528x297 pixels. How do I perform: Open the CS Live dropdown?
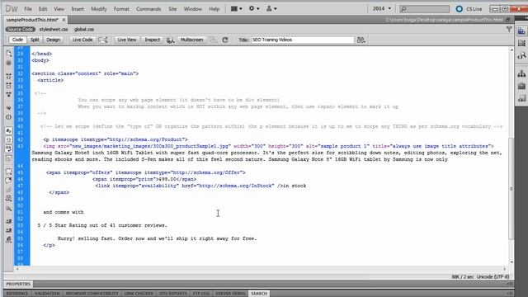click(x=469, y=9)
